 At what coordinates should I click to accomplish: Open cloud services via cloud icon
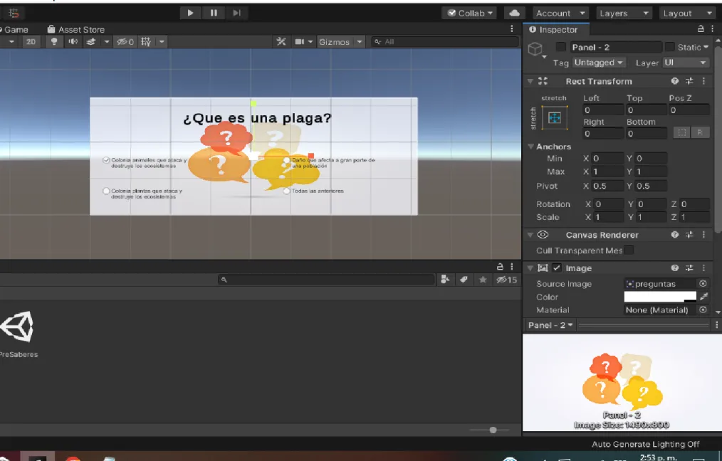(515, 13)
